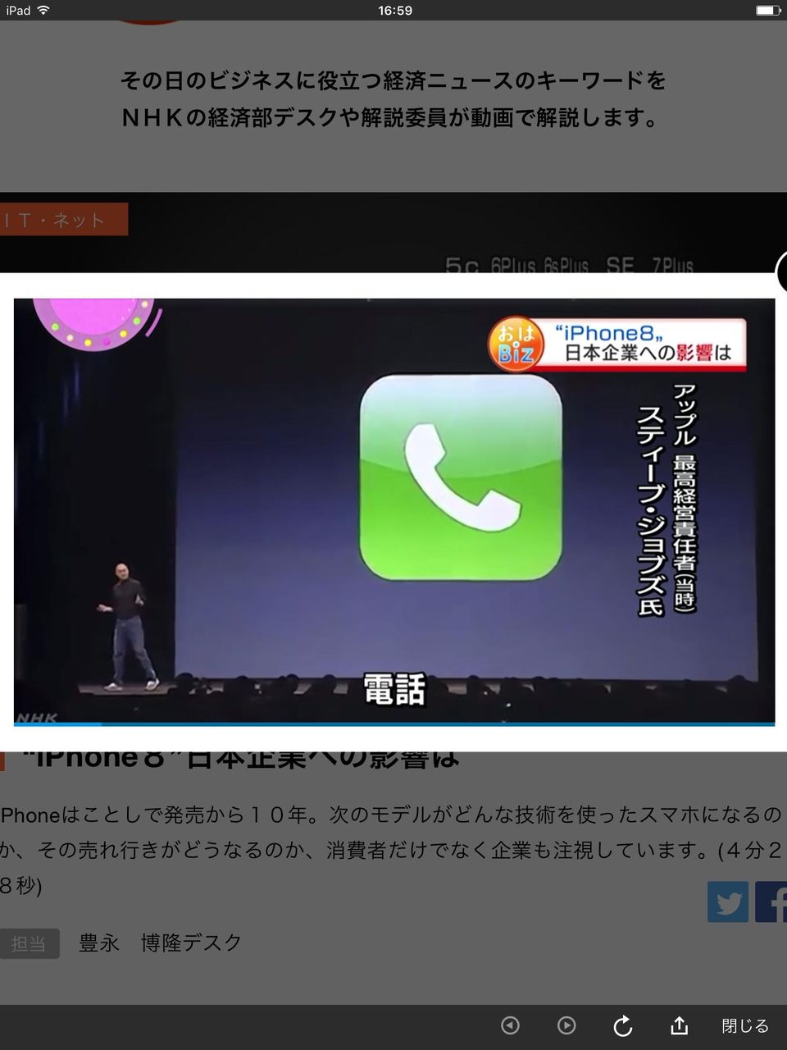Tap 豊永 博隆デスク author name
This screenshot has height=1050, width=787.
[x=161, y=943]
